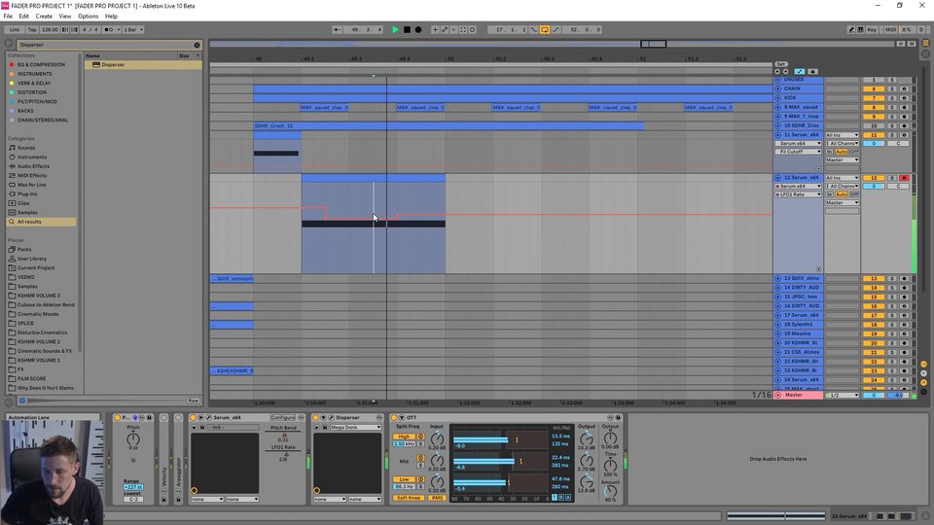Open the Disperser plug-in window wrench icon
This screenshot has height=525, width=934.
(331, 418)
